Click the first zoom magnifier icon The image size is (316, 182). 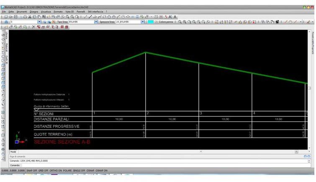tap(180, 22)
